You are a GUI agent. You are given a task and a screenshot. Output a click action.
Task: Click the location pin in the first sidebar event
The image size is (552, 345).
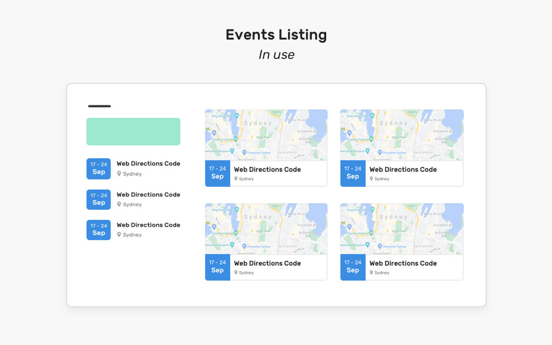[x=119, y=174]
